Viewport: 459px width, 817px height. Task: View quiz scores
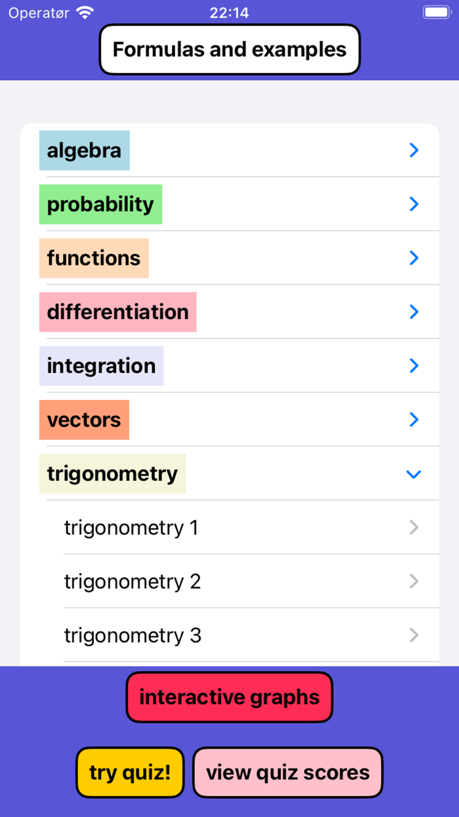pyautogui.click(x=288, y=772)
